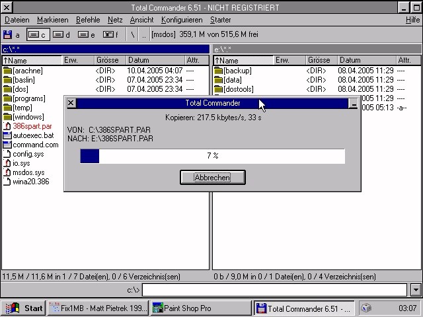423x317 pixels.
Task: Sort left panel by Datum column
Action: (155, 60)
